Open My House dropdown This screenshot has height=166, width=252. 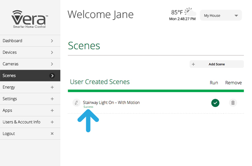coord(220,16)
